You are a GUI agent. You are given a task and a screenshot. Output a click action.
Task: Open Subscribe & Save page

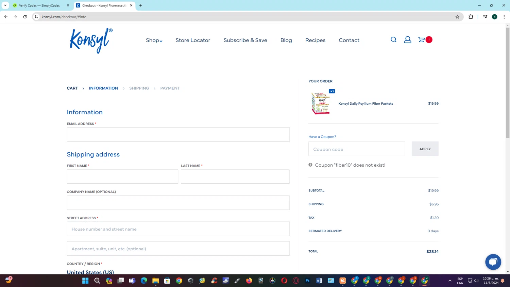[x=245, y=40]
